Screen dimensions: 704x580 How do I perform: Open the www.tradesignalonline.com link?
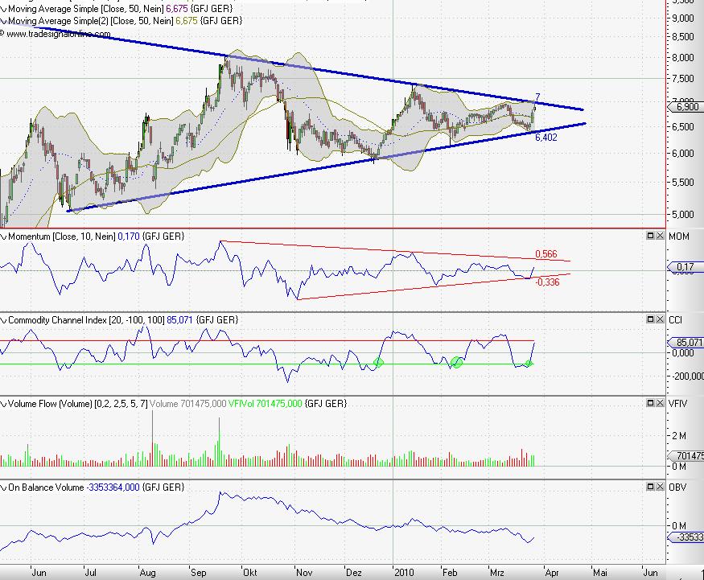[x=48, y=34]
